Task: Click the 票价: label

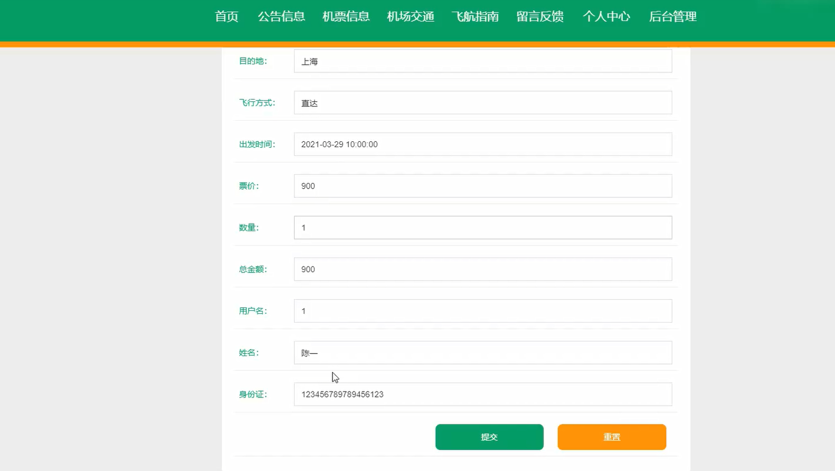Action: [x=249, y=186]
